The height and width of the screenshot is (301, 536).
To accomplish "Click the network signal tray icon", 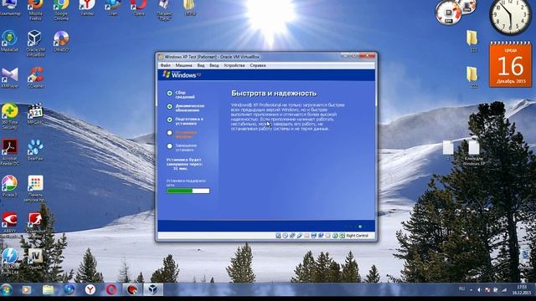I will point(504,290).
